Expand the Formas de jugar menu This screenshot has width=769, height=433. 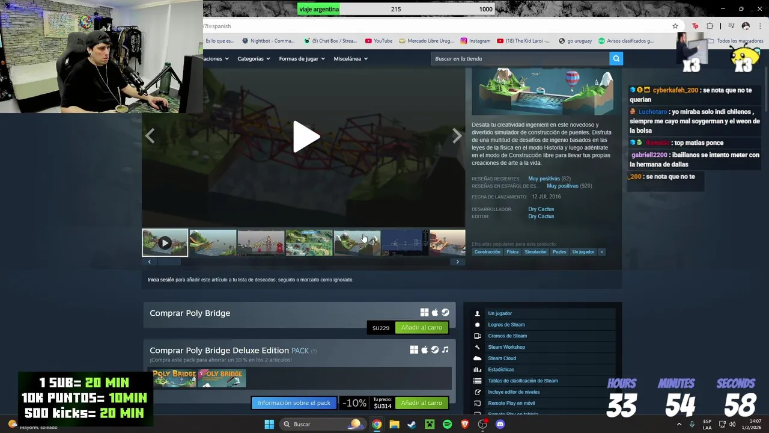pos(302,58)
